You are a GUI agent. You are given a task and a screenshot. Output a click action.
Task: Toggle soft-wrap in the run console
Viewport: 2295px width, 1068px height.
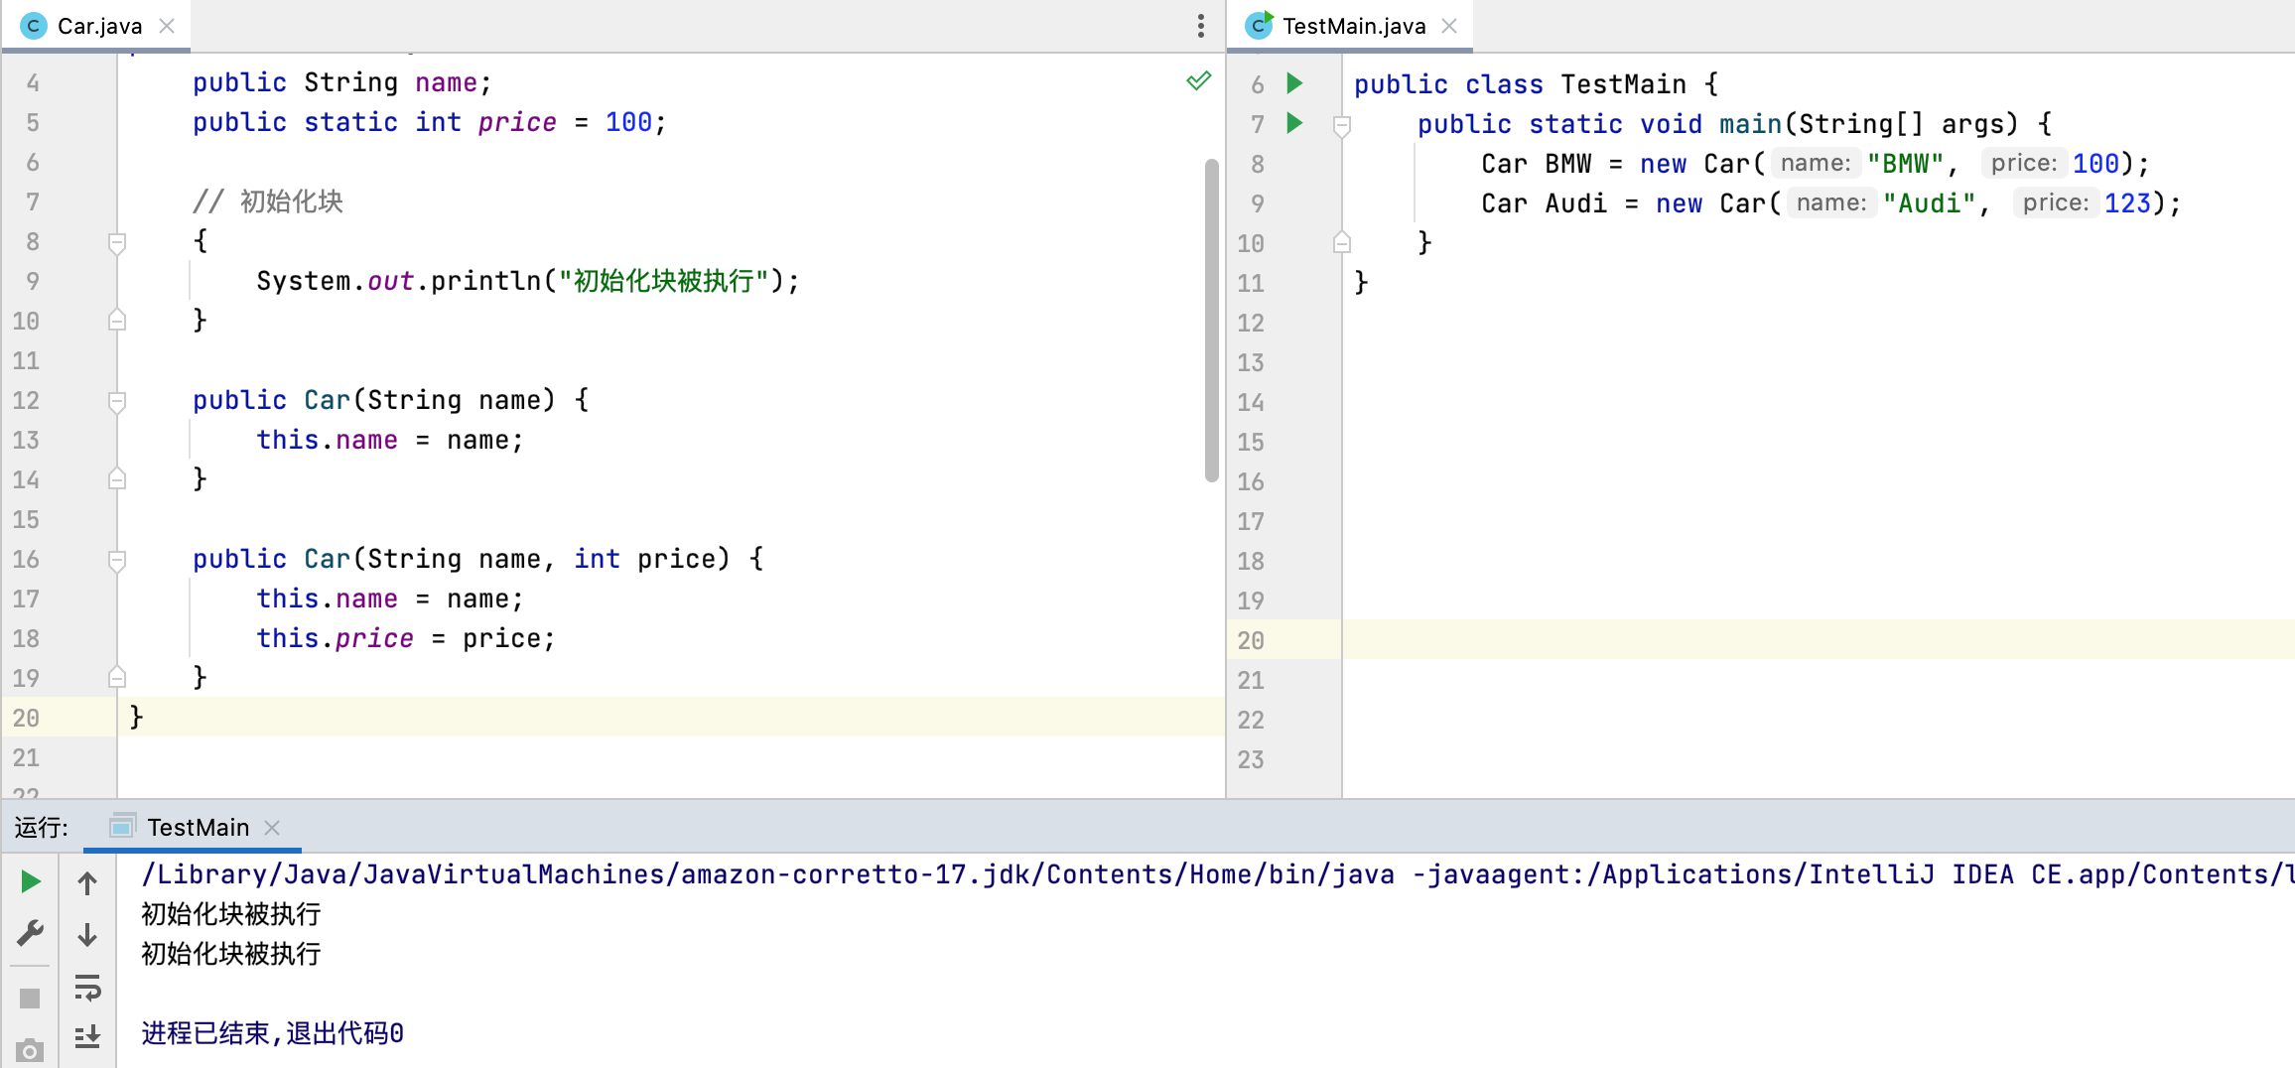pyautogui.click(x=87, y=987)
